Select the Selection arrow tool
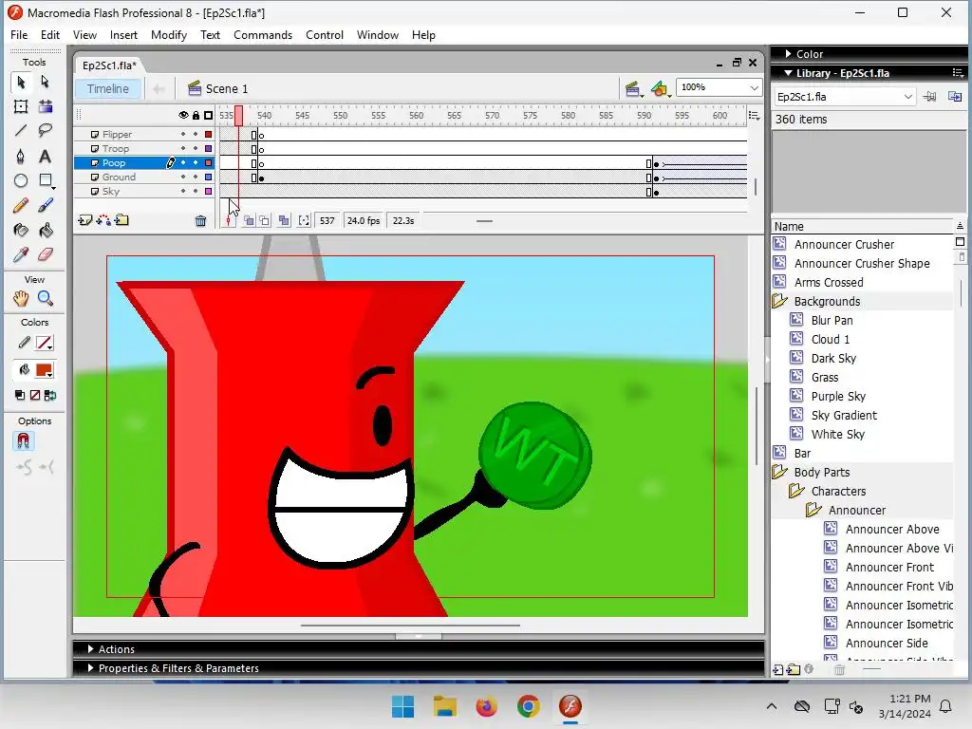This screenshot has height=729, width=972. (21, 82)
